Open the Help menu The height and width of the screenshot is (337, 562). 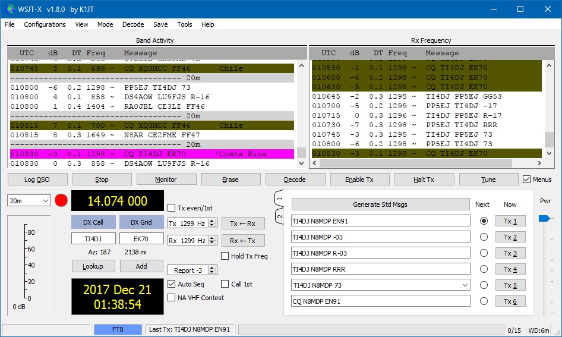(x=207, y=24)
